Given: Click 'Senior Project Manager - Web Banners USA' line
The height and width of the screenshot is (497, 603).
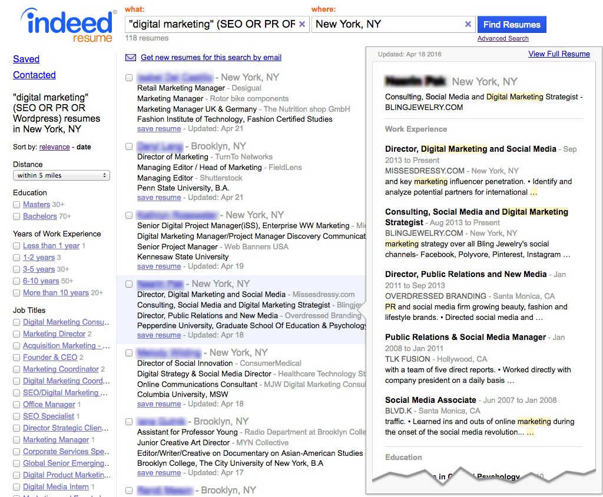Looking at the screenshot, I should 213,246.
